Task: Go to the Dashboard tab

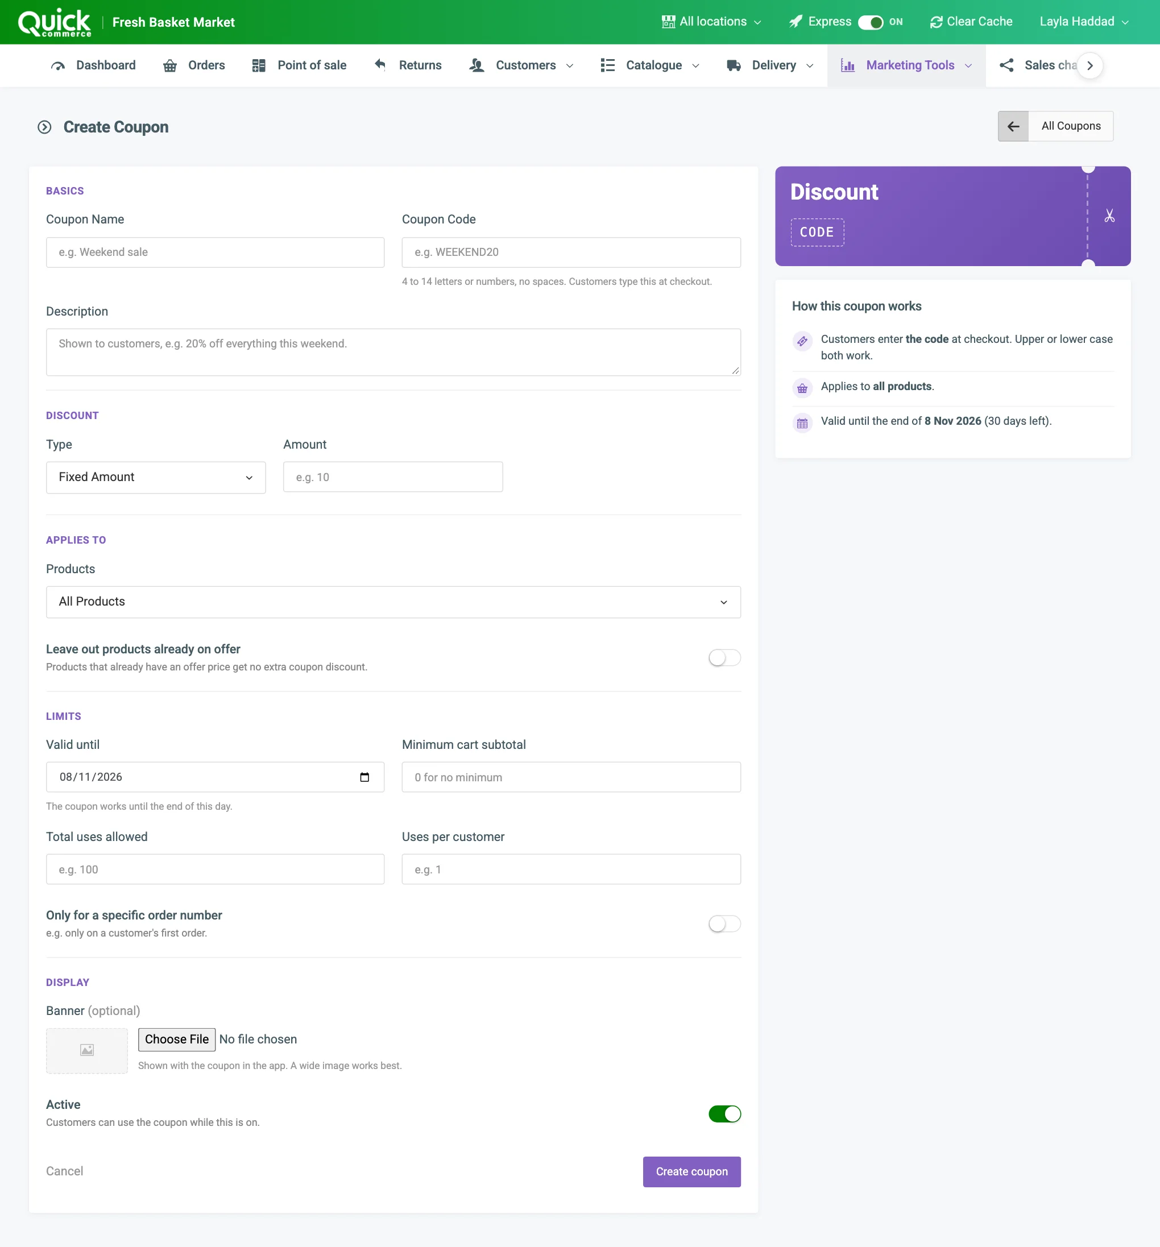Action: coord(93,65)
